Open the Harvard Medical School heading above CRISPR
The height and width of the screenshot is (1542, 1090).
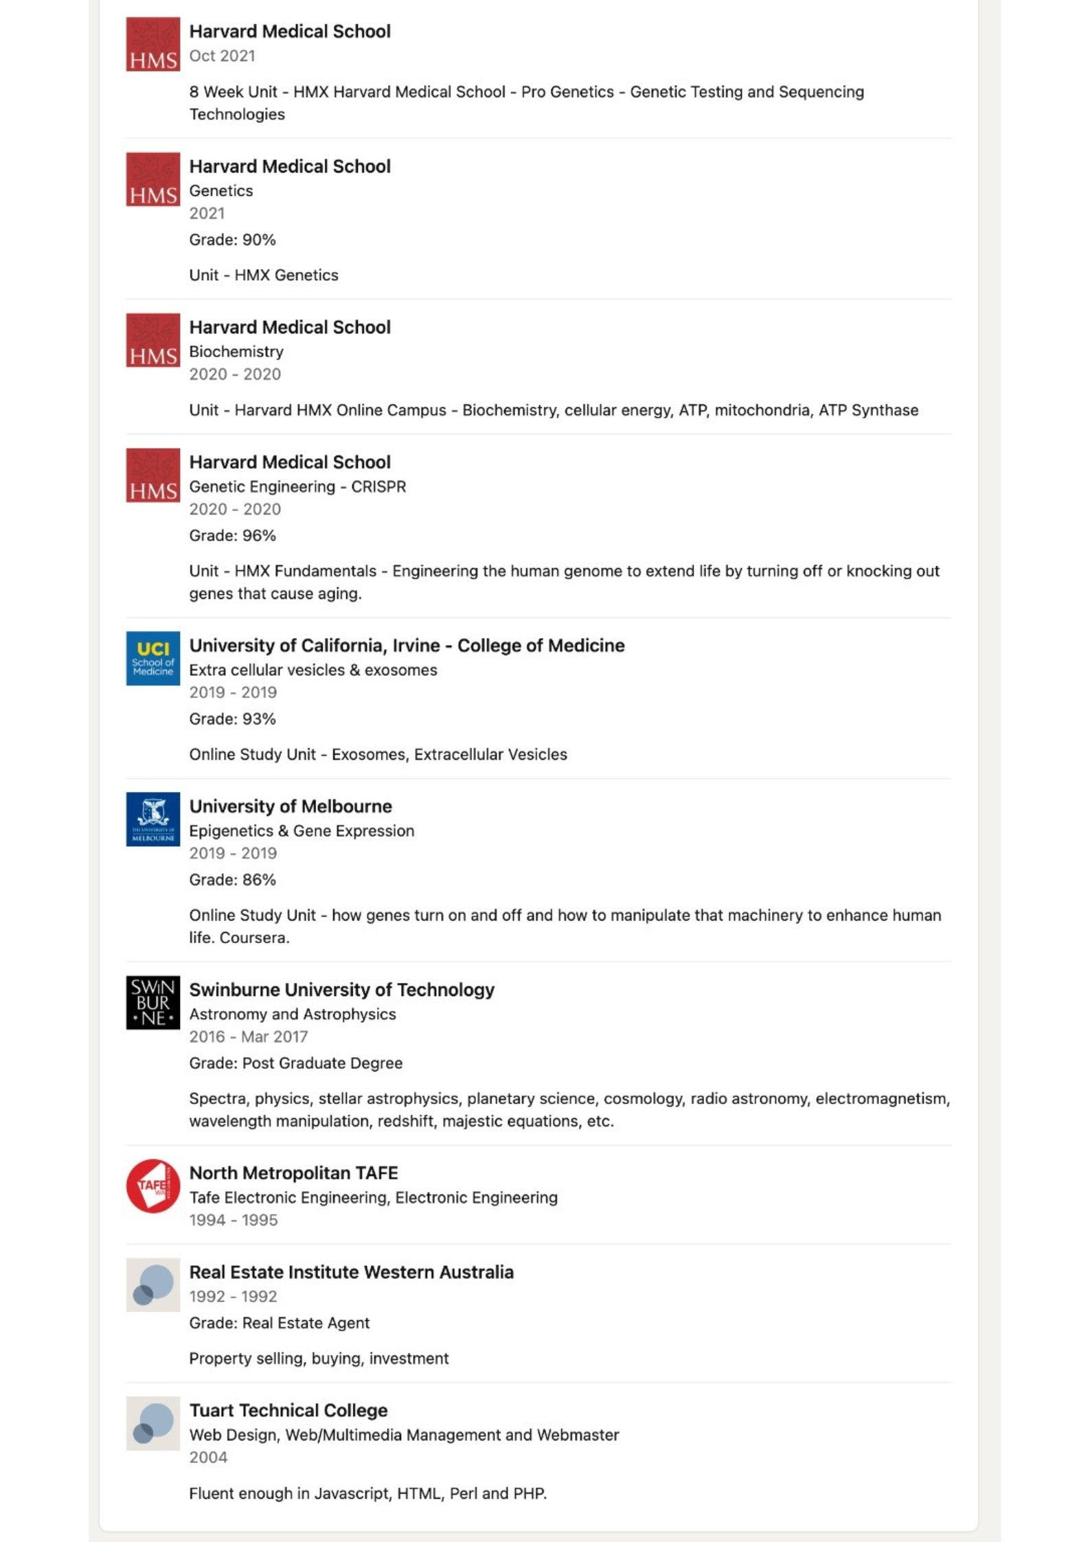(x=290, y=462)
